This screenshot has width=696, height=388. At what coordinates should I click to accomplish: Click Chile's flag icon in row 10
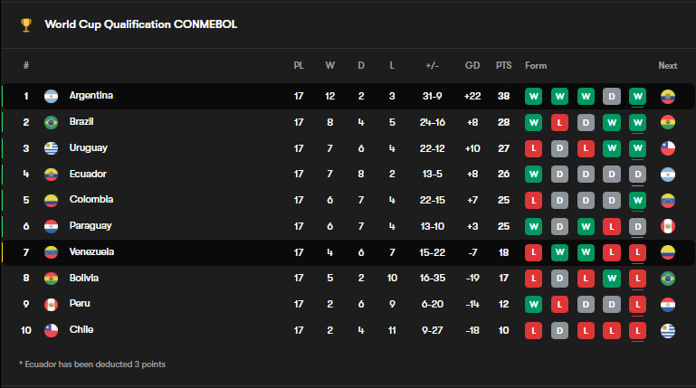click(52, 330)
